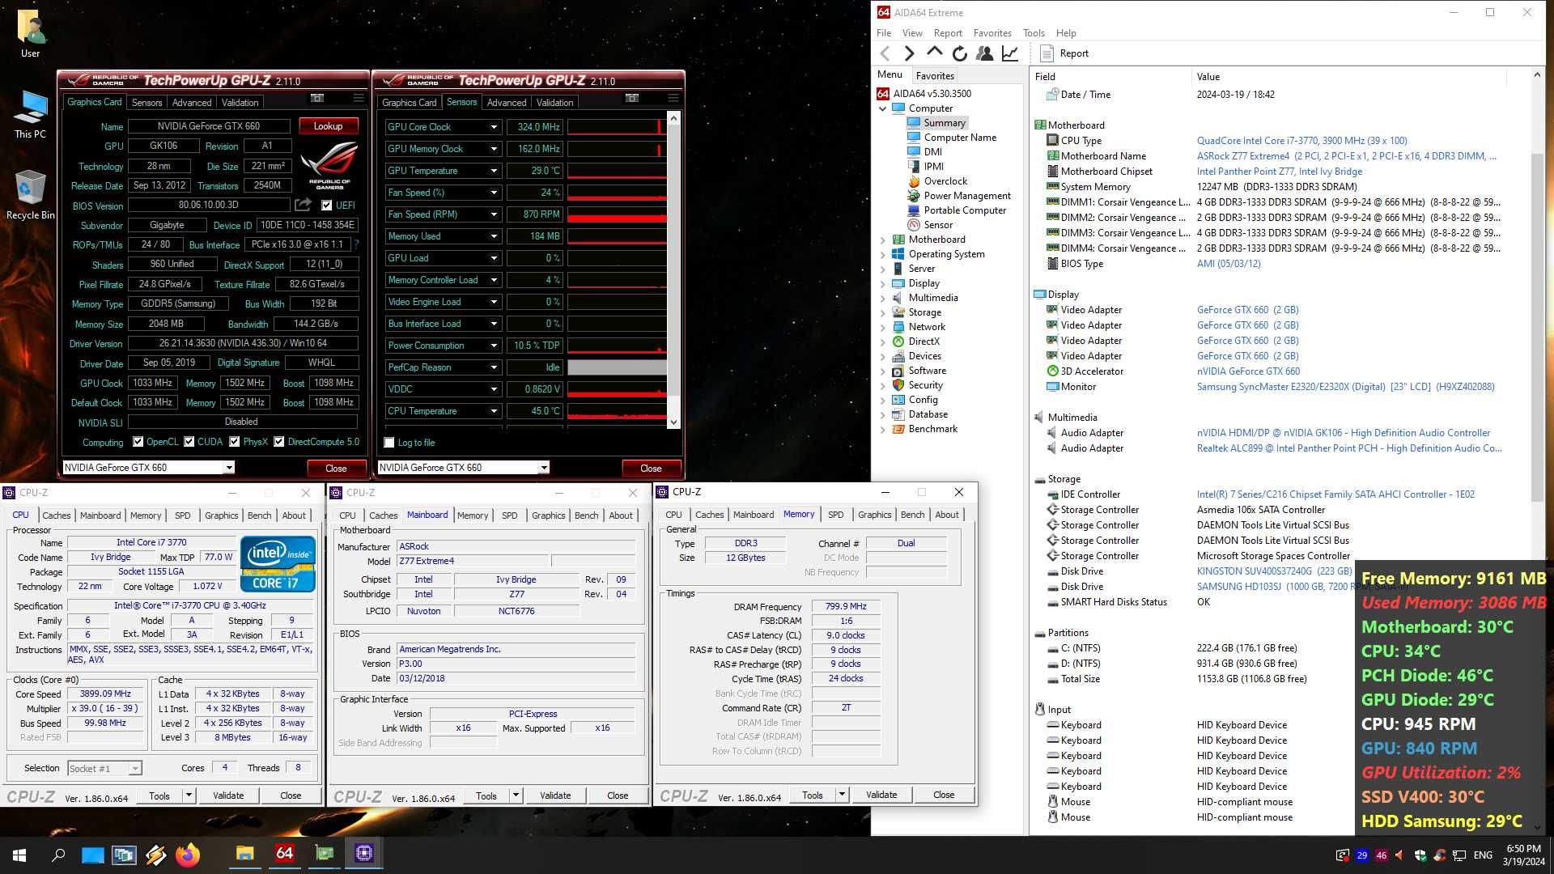Open the Fan Speed (RPM) sensor dropdown
The height and width of the screenshot is (874, 1554).
tap(494, 214)
